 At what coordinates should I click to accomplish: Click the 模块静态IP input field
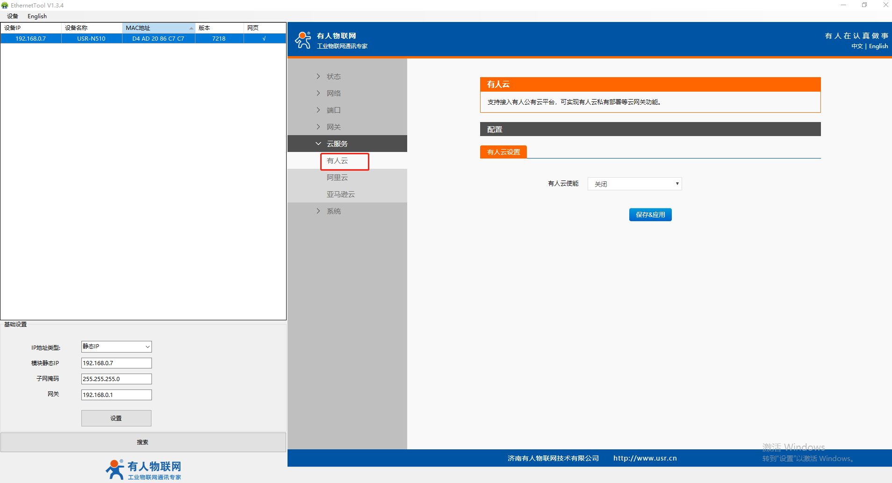point(116,363)
